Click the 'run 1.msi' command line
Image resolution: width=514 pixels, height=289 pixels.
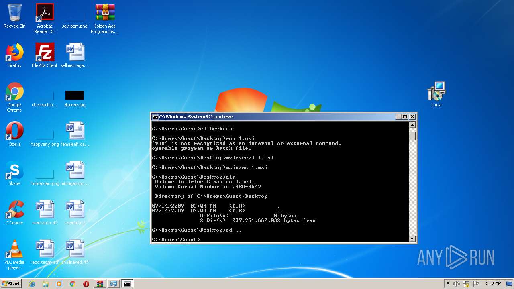point(203,138)
